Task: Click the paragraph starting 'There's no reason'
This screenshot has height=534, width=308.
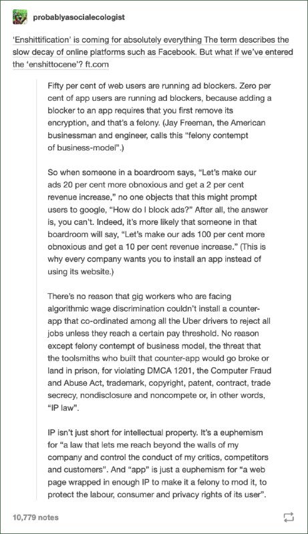Action: coord(160,352)
